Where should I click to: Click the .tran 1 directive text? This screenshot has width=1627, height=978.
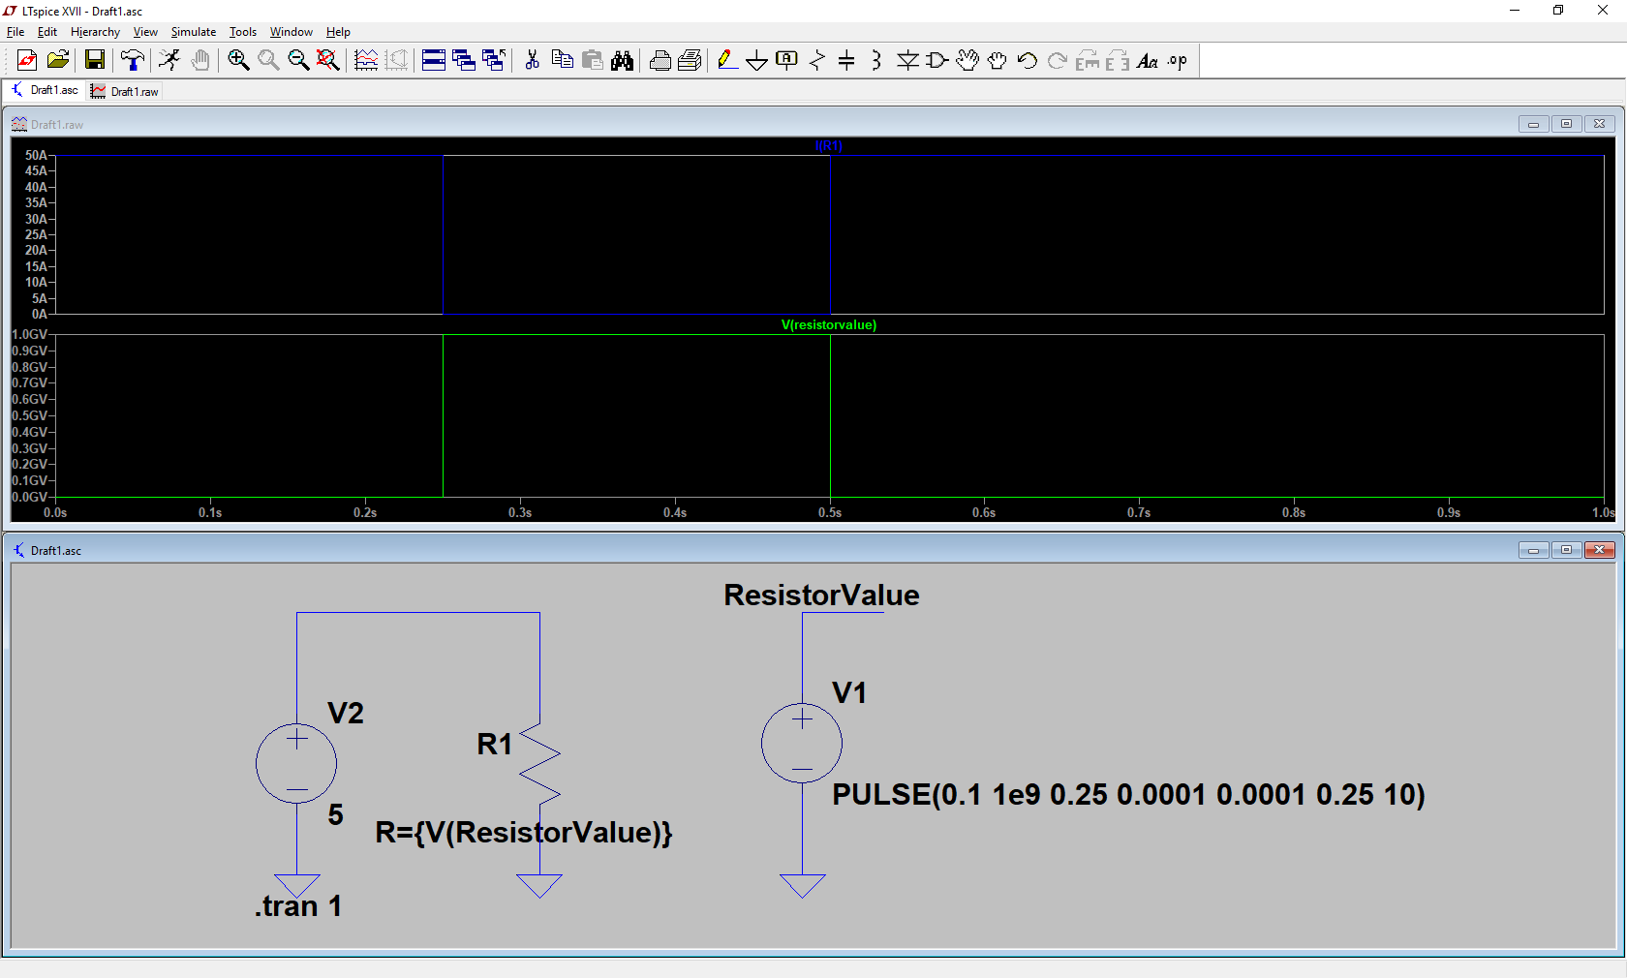(297, 905)
